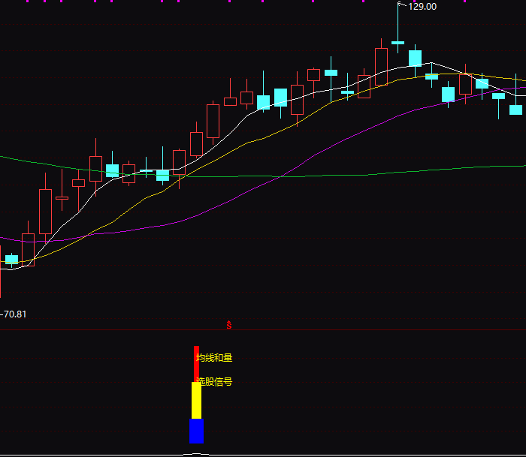Select the yellow signal bar in indicator panel
This screenshot has width=526, height=457.
coord(197,401)
